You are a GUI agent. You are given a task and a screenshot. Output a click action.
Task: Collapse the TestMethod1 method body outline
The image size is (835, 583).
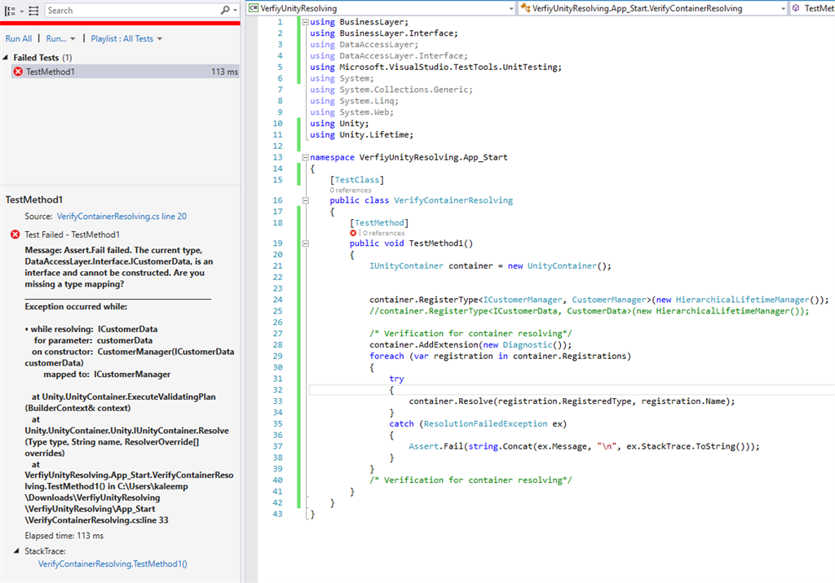(x=306, y=242)
